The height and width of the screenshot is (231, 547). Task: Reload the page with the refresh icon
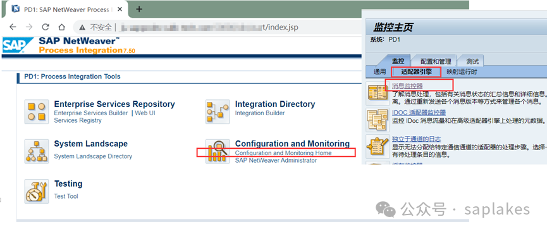[46, 27]
